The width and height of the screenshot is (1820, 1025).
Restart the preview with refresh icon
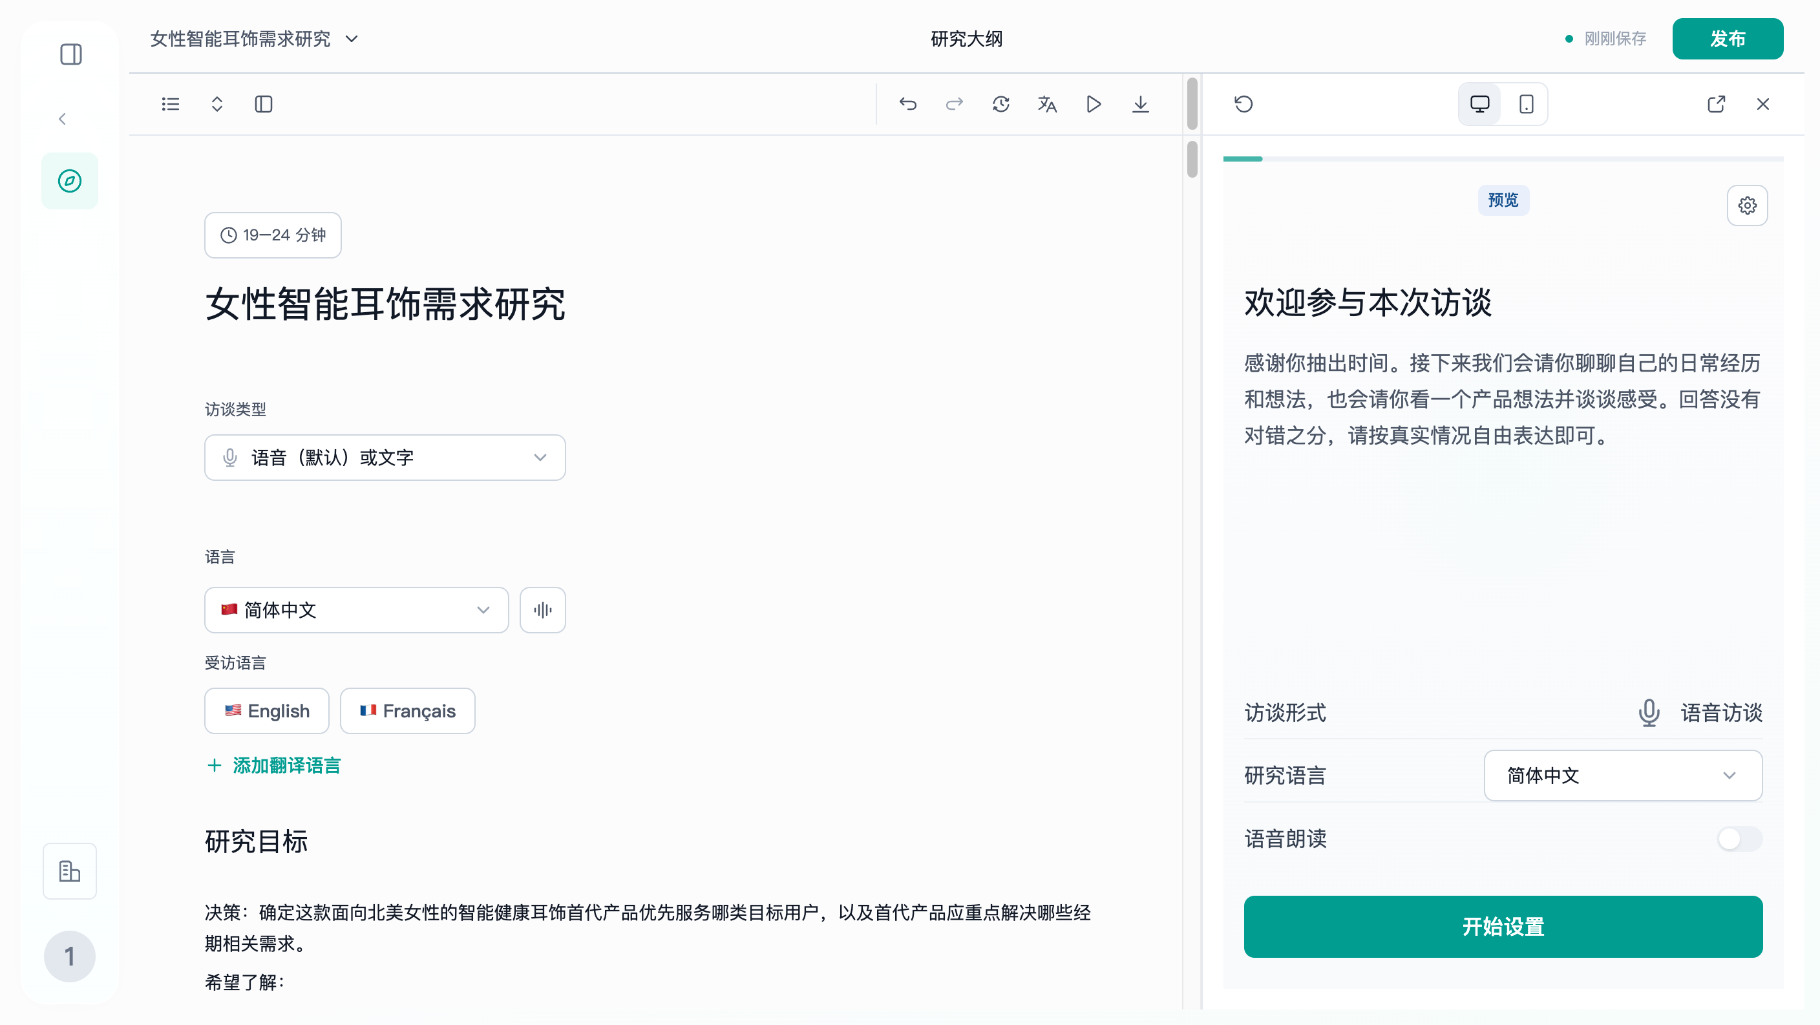pos(1243,105)
